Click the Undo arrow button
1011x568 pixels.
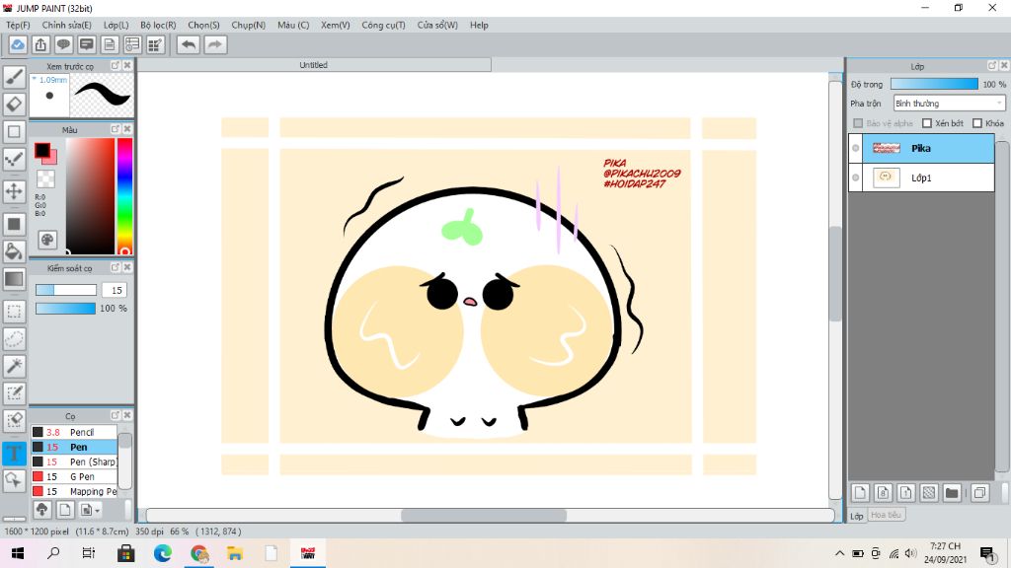click(x=189, y=44)
